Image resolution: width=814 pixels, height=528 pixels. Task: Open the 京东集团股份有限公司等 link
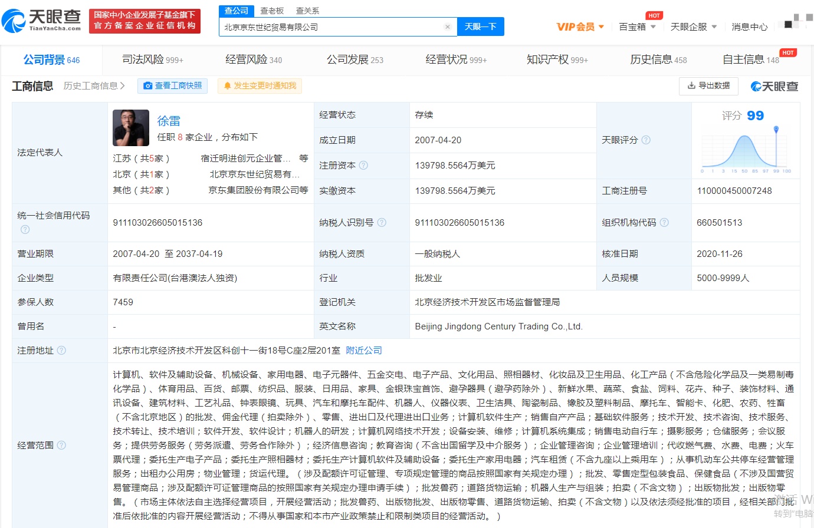click(258, 190)
